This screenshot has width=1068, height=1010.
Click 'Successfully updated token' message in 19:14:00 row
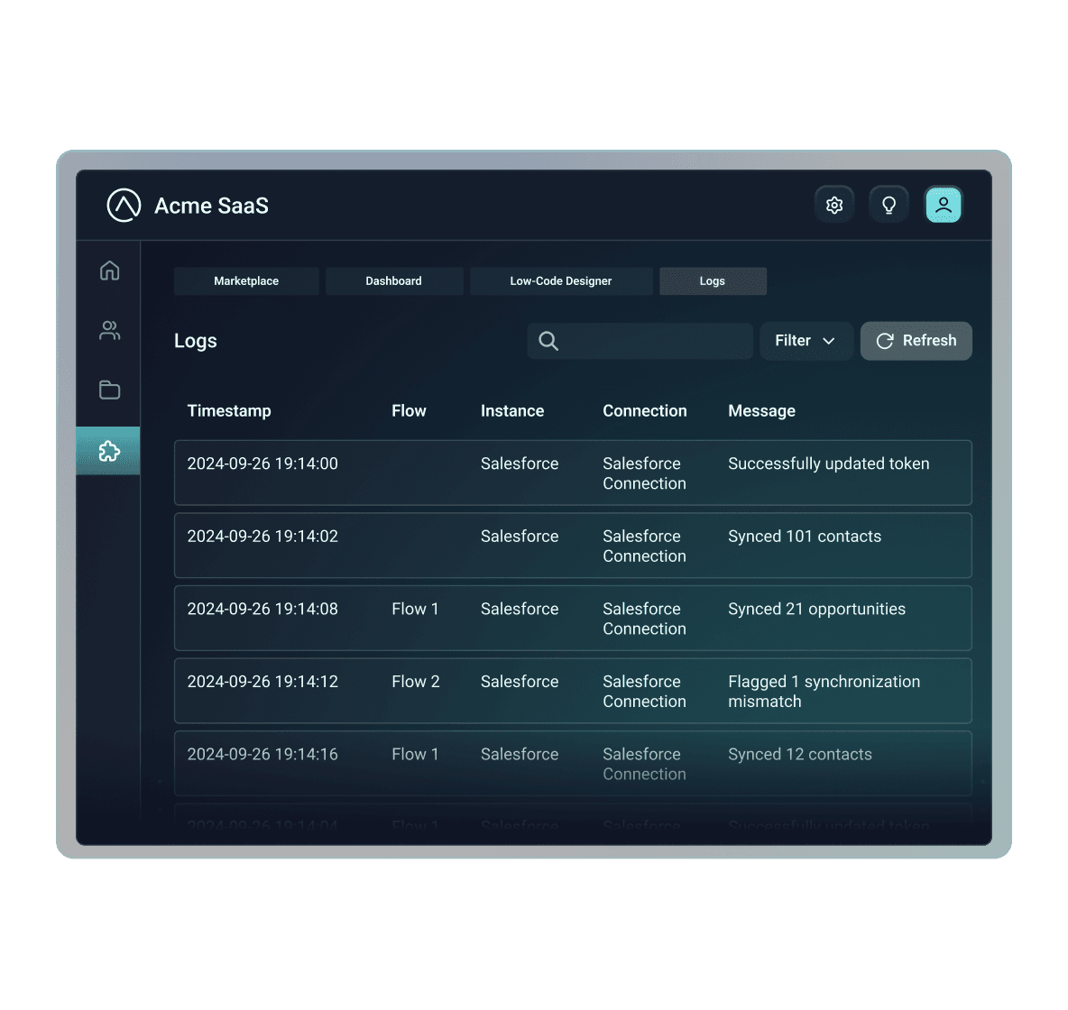[828, 464]
